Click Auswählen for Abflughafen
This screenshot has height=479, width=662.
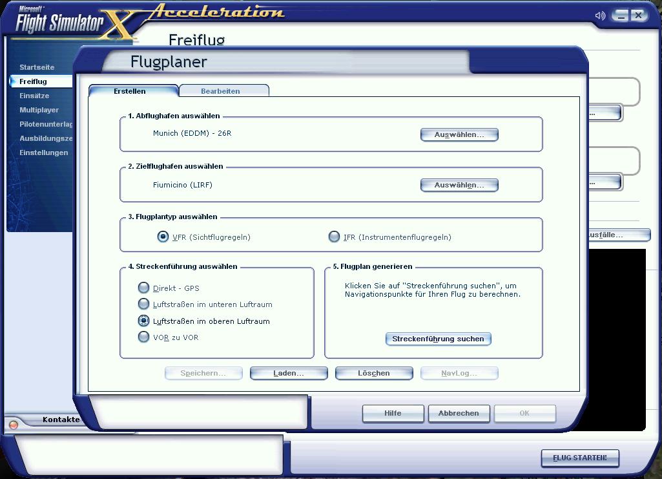click(459, 134)
